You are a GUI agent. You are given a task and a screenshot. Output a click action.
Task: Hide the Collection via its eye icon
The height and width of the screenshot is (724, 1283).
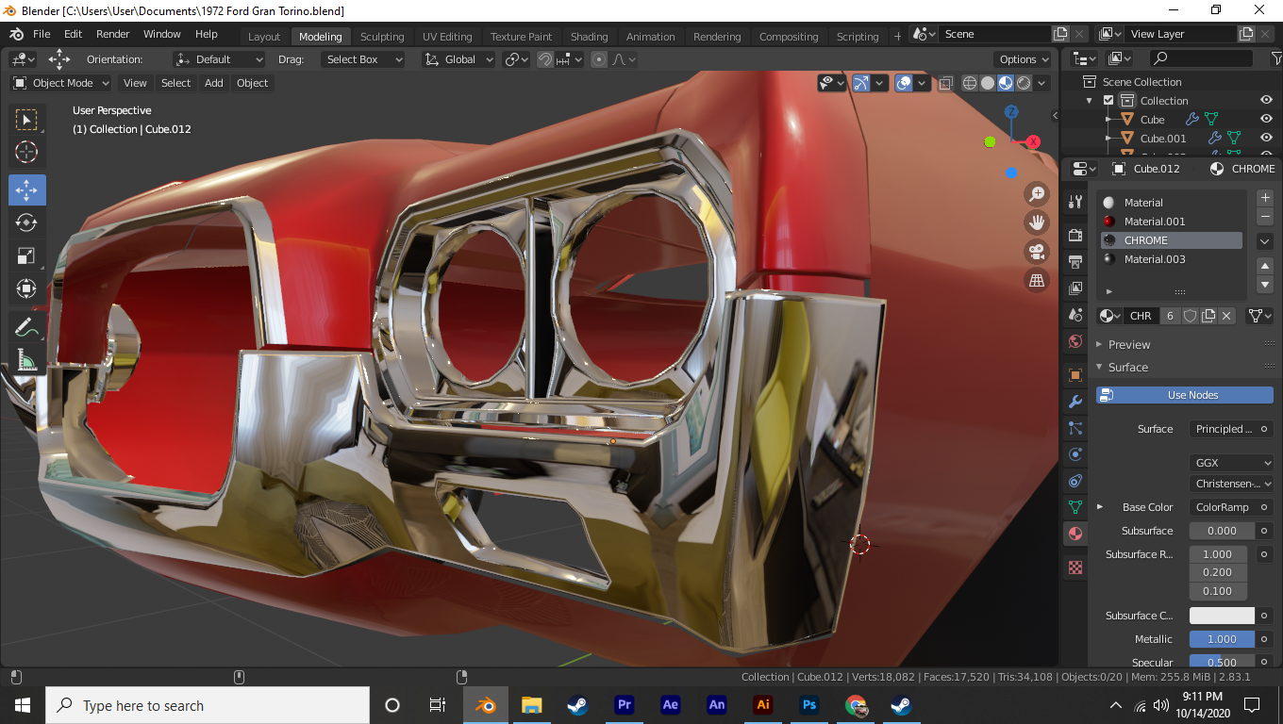coord(1267,101)
